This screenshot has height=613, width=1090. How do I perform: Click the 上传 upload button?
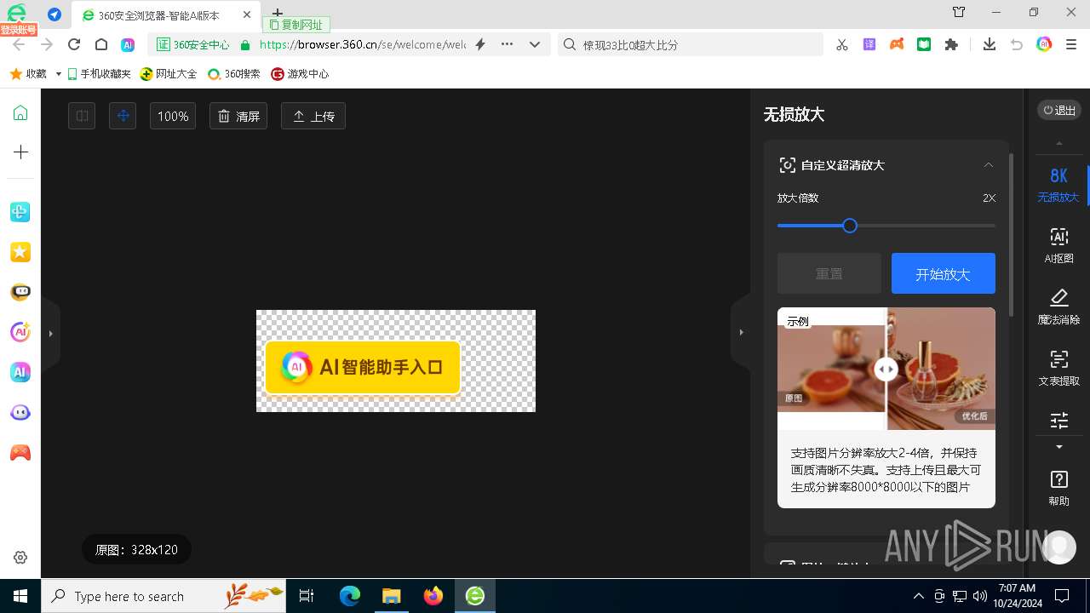(x=313, y=116)
